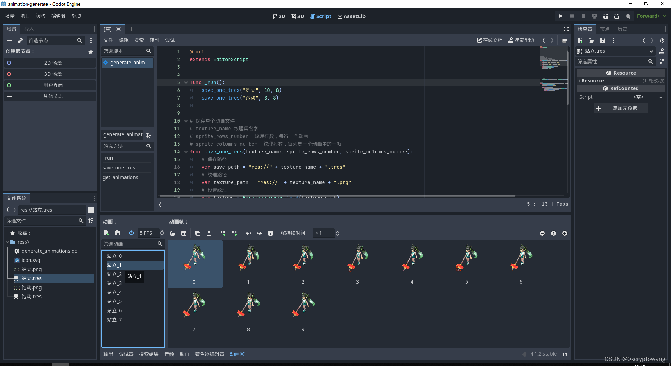Image resolution: width=671 pixels, height=366 pixels.
Task: Select frame thumbnail number 4
Action: click(412, 264)
